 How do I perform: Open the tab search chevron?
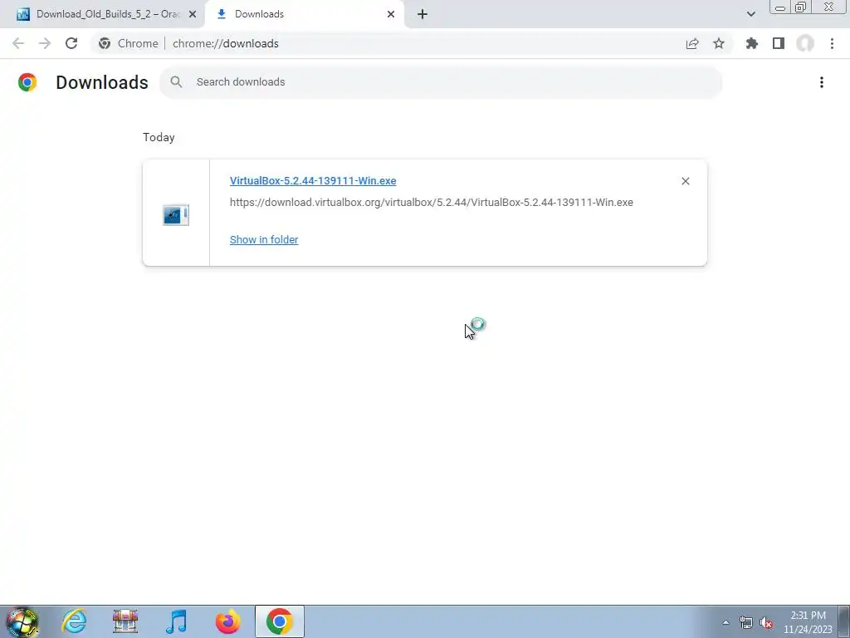(750, 14)
